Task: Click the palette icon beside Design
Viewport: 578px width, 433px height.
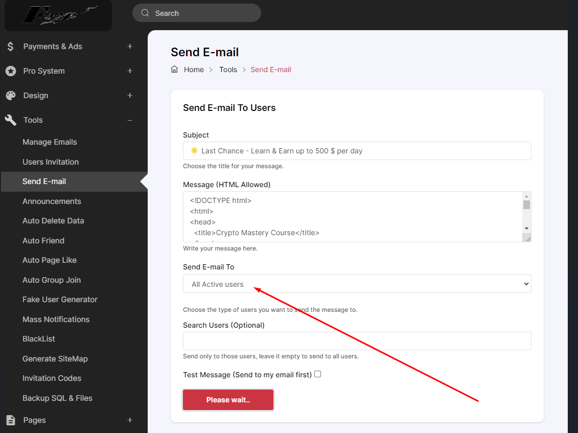Action: (x=11, y=96)
